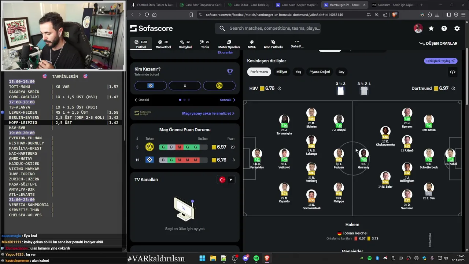Screen dimensions: 469x264
Task: Vote X draw in Kim Kazanır
Action: click(x=185, y=85)
